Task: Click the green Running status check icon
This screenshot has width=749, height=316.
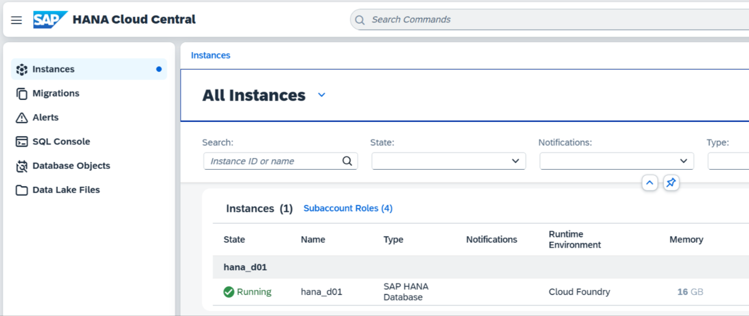Action: click(x=229, y=292)
